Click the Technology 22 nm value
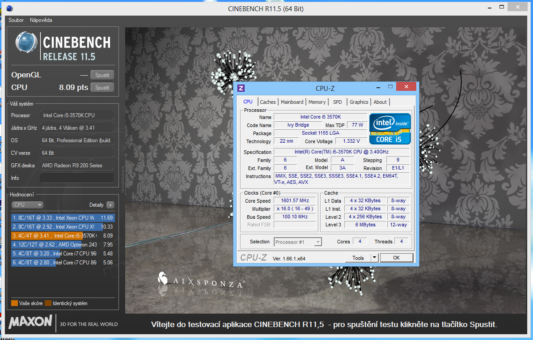 point(286,141)
